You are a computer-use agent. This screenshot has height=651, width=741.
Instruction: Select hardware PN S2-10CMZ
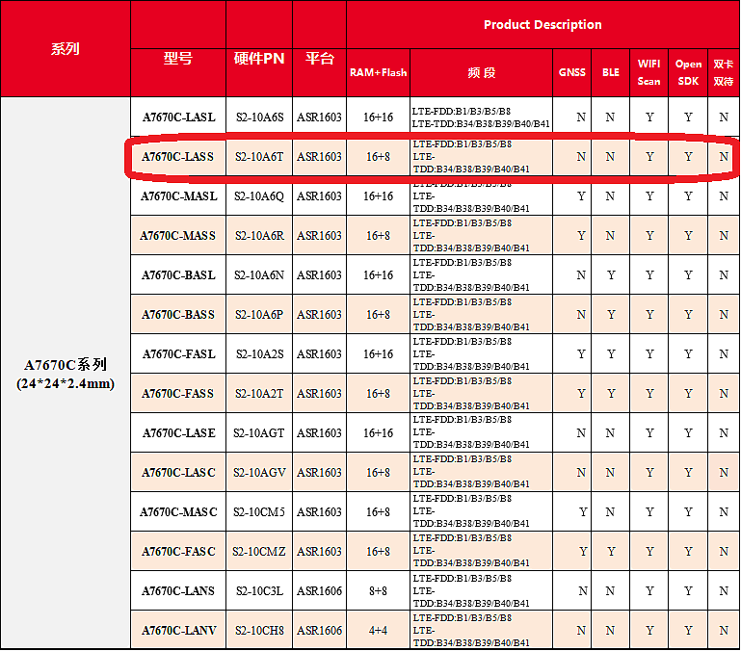259,551
